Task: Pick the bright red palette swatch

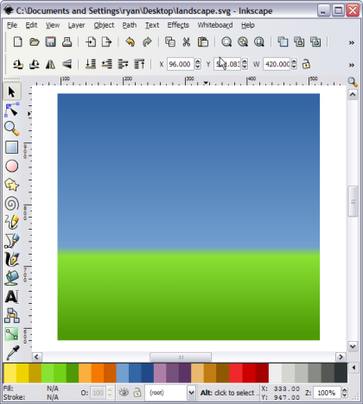Action: click(236, 373)
